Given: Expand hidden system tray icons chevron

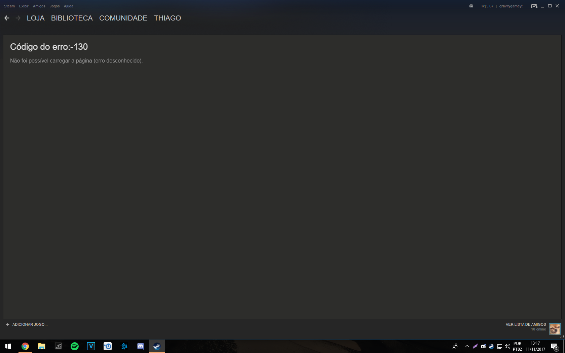Looking at the screenshot, I should (x=467, y=346).
